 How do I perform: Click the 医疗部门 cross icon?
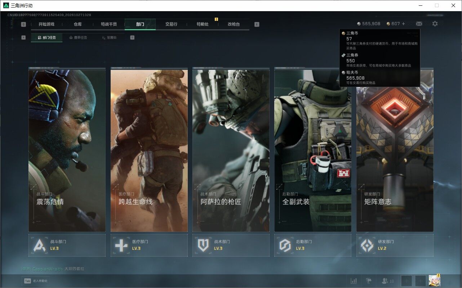[x=121, y=245]
